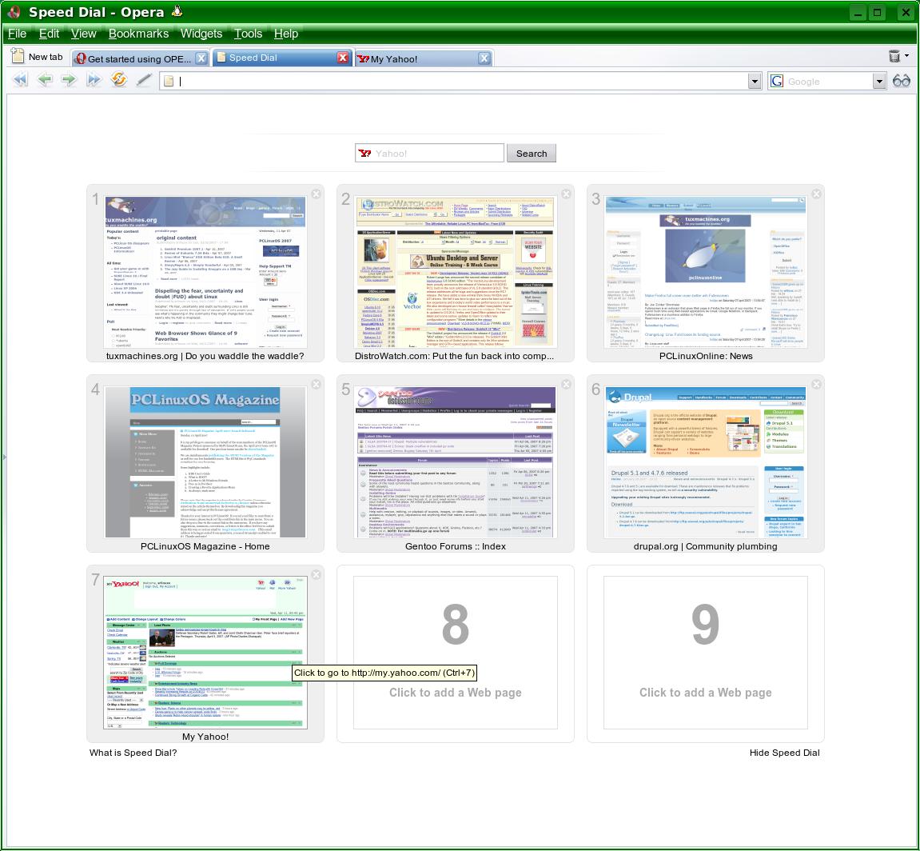Close the Get started using Opera tab
Screen dimensions: 920x851
[x=201, y=58]
